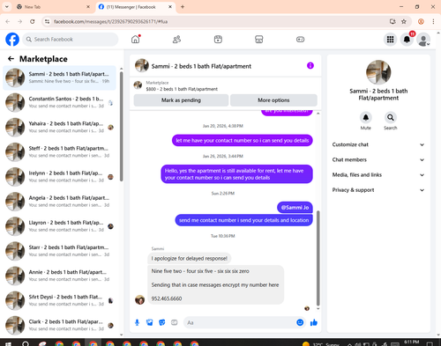
Task: Open the account profile avatar menu
Action: pyautogui.click(x=423, y=40)
